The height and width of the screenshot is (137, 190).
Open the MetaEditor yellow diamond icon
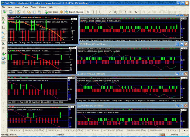[61, 12]
